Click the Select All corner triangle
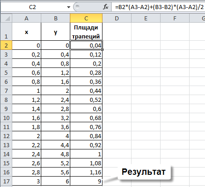Viewport: 205px width, 187px height. 6,18
